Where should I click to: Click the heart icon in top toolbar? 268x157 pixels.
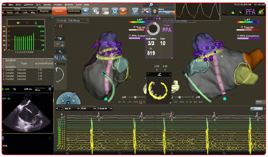click(86, 11)
